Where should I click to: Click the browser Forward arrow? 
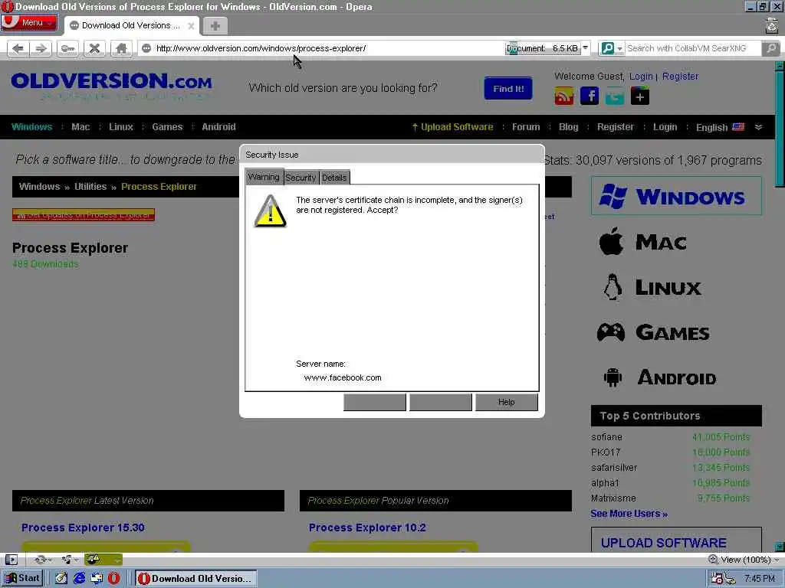[x=41, y=48]
